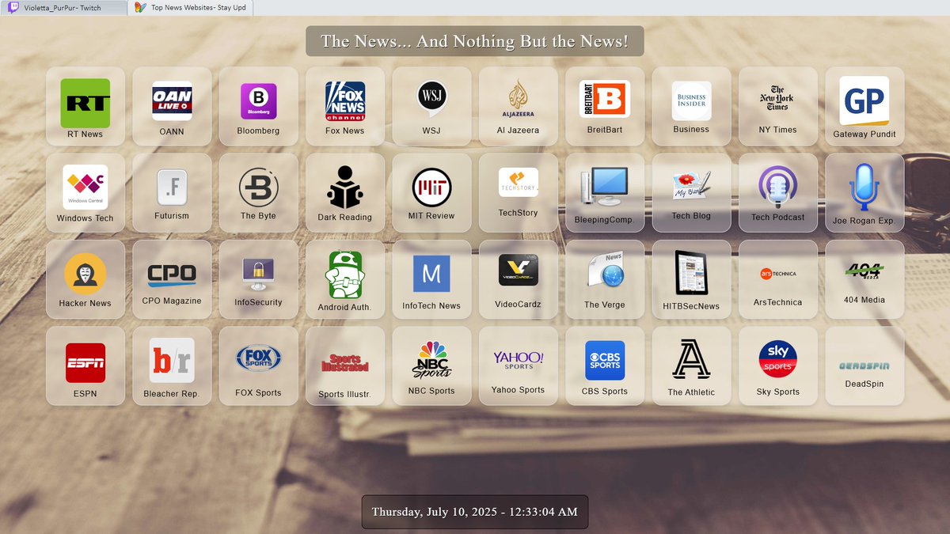This screenshot has height=534, width=950.
Task: Open the Windows Tech tile
Action: (85, 193)
